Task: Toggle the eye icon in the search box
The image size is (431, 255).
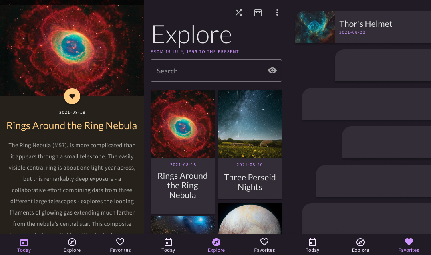Action: 272,71
